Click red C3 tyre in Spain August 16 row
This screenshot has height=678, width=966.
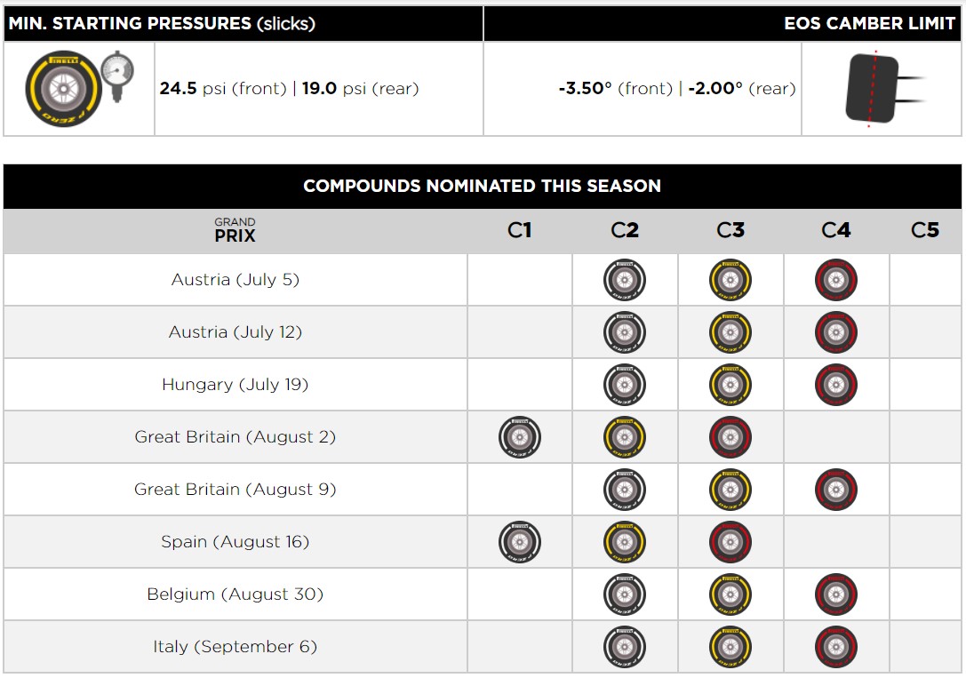(730, 542)
